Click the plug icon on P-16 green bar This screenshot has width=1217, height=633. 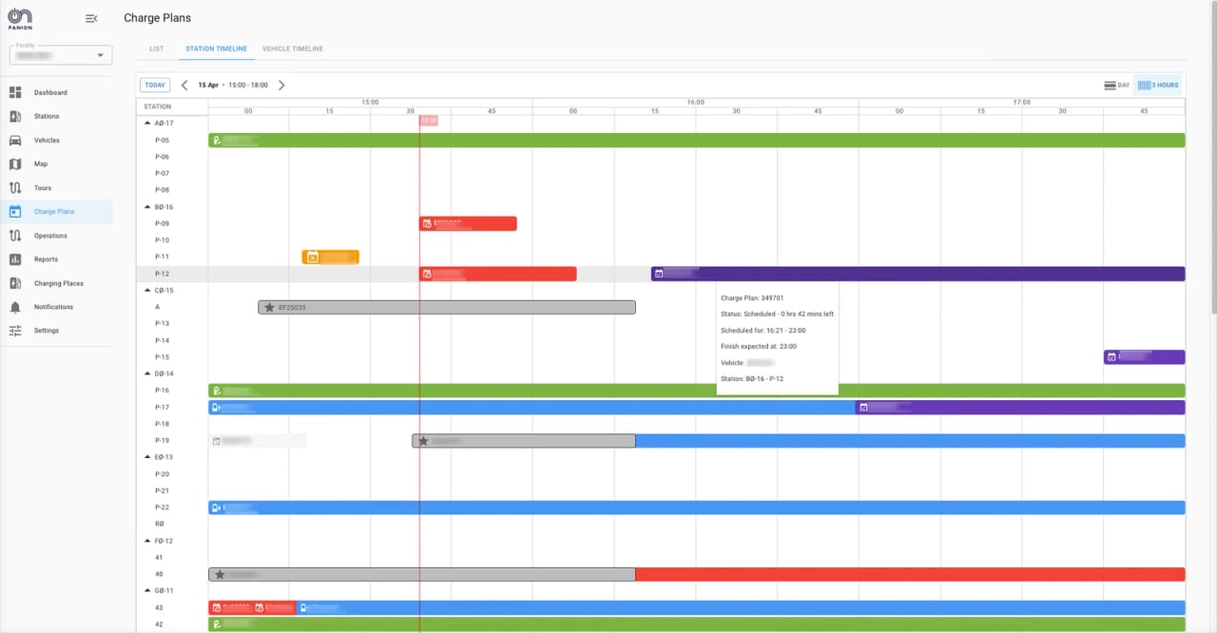[x=217, y=391]
